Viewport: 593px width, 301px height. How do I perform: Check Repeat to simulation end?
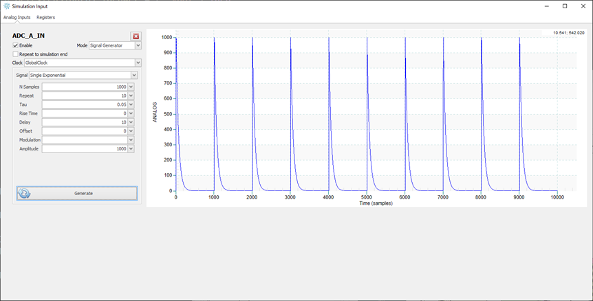[16, 54]
